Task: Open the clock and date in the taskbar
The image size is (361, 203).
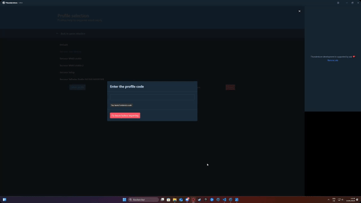Action: tap(350, 200)
